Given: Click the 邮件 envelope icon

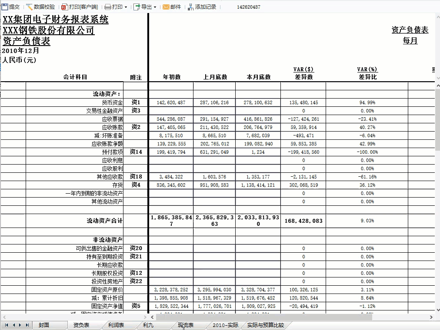Looking at the screenshot, I should [x=166, y=7].
